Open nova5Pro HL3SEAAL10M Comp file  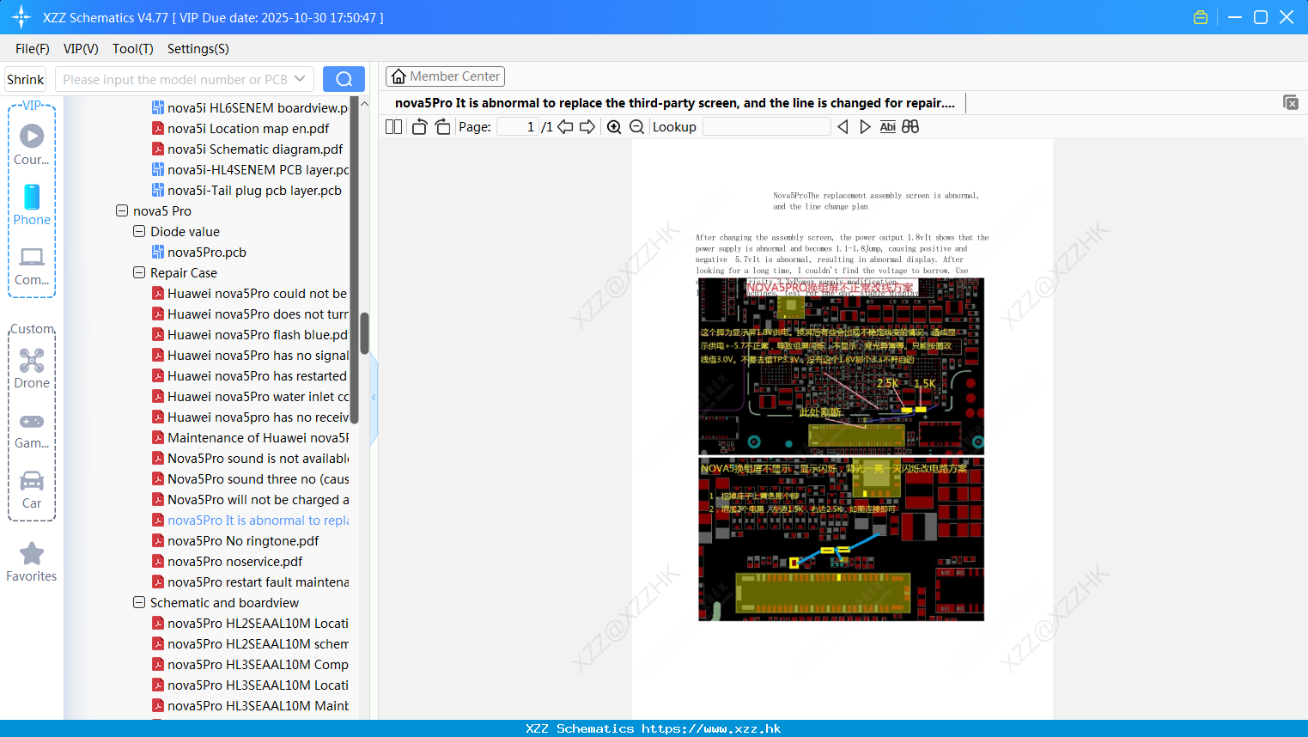[250, 664]
